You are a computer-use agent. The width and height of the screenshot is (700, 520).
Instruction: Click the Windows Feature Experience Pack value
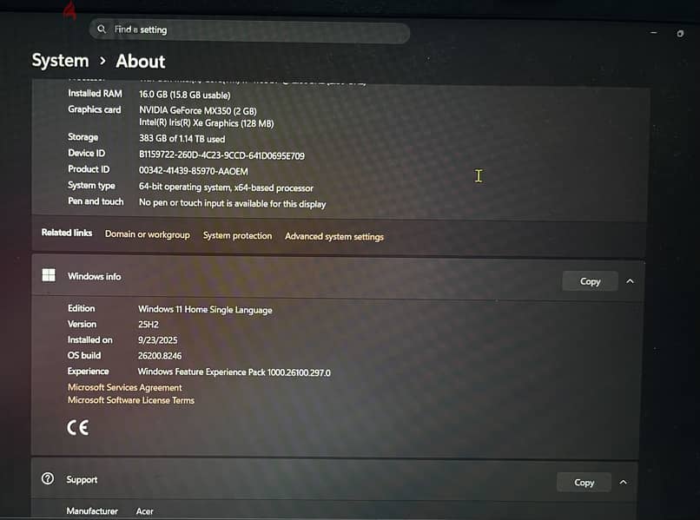[x=234, y=372]
